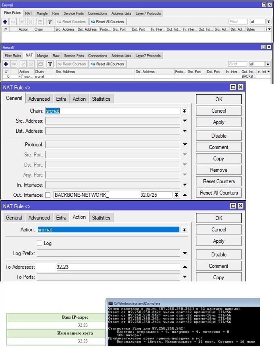This screenshot has width=274, height=347.
Task: Click the add plus icon in the NAT window toolbar
Action: (5, 64)
